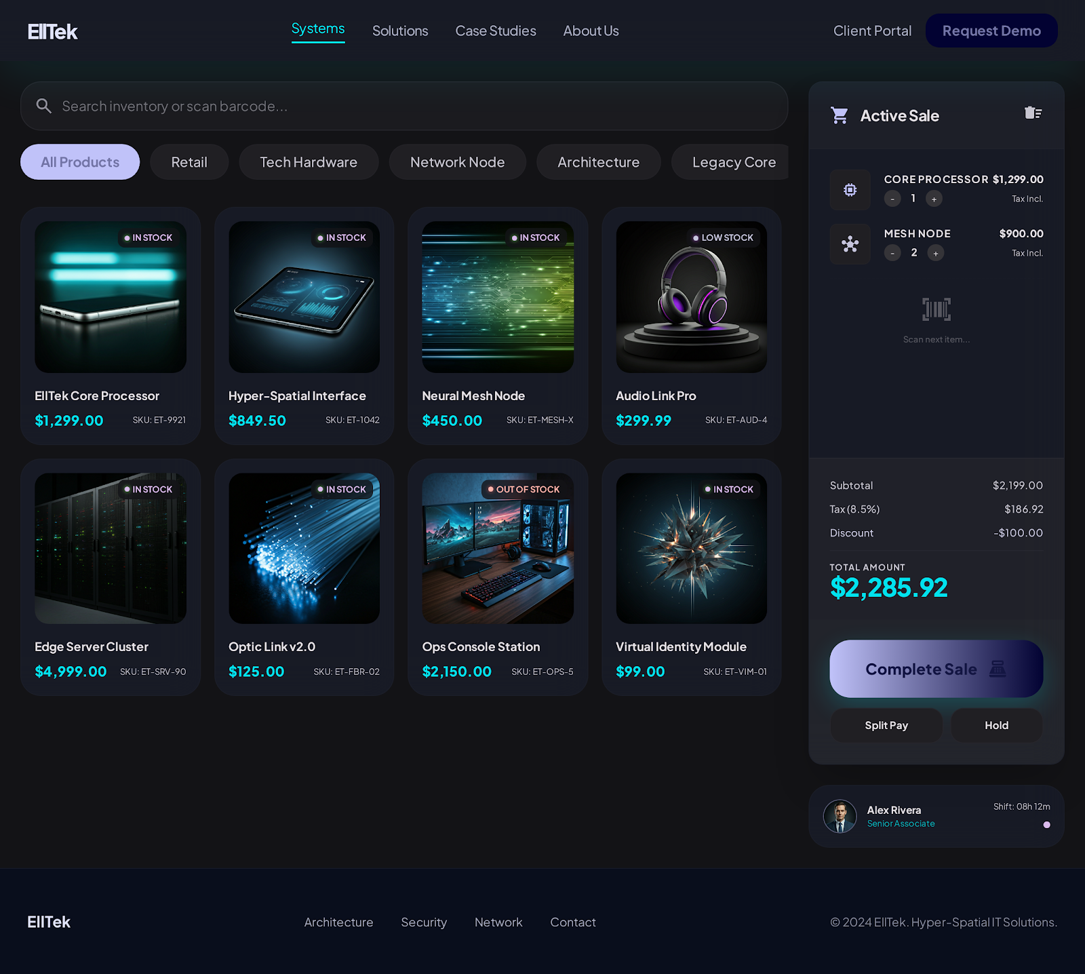Click the search magnifier icon
The image size is (1085, 974).
[44, 106]
